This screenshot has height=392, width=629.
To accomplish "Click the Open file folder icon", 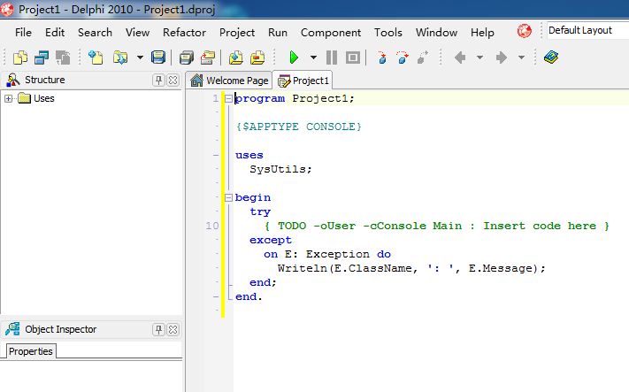I will pos(120,58).
